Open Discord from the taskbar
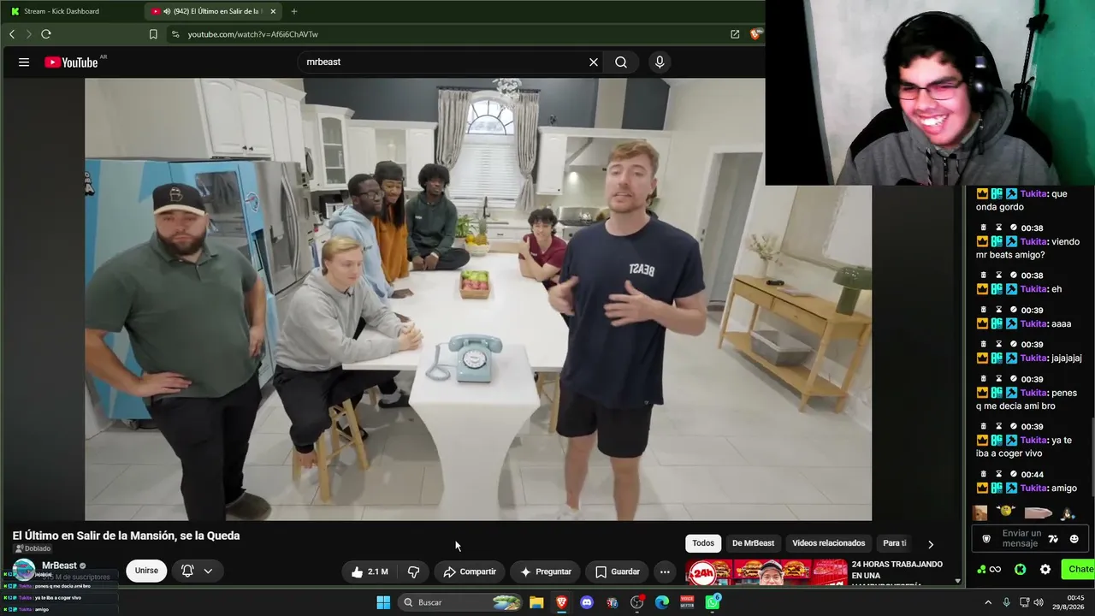 click(x=587, y=602)
